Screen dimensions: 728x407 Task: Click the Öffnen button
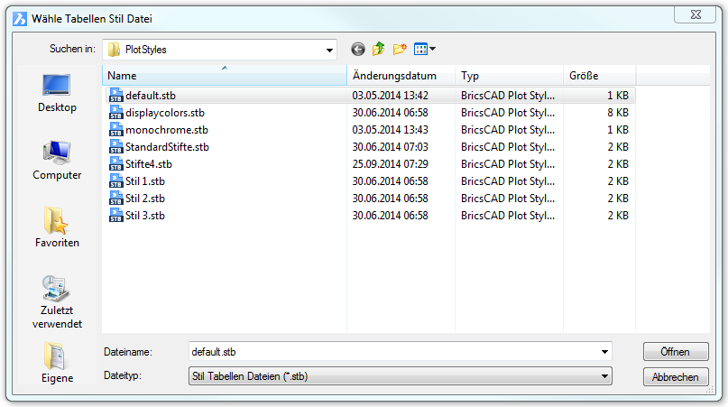coord(676,352)
